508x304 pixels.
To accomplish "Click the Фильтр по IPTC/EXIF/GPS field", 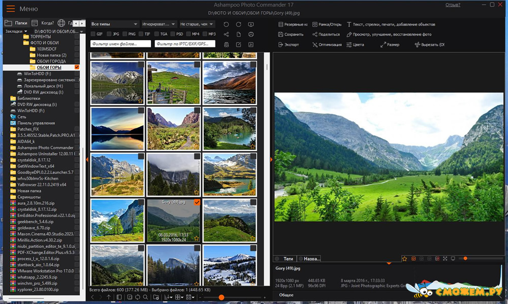I will coord(185,44).
